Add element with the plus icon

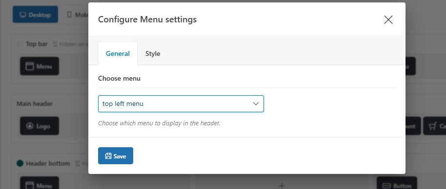[x=282, y=186]
